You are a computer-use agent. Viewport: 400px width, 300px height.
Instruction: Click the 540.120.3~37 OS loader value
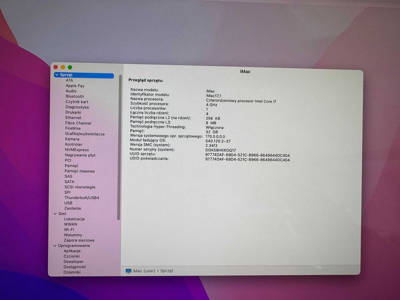point(218,141)
